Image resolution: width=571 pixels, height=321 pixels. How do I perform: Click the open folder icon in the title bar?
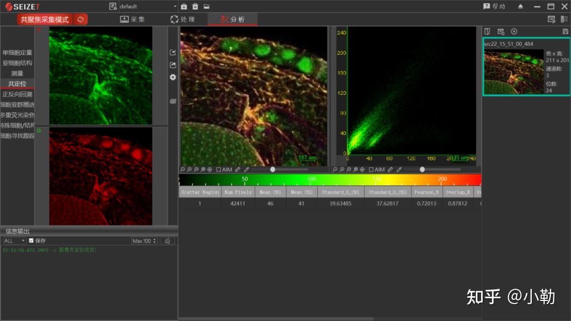(x=206, y=6)
